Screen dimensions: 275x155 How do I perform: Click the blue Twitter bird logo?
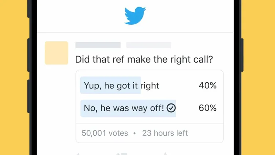point(135,16)
